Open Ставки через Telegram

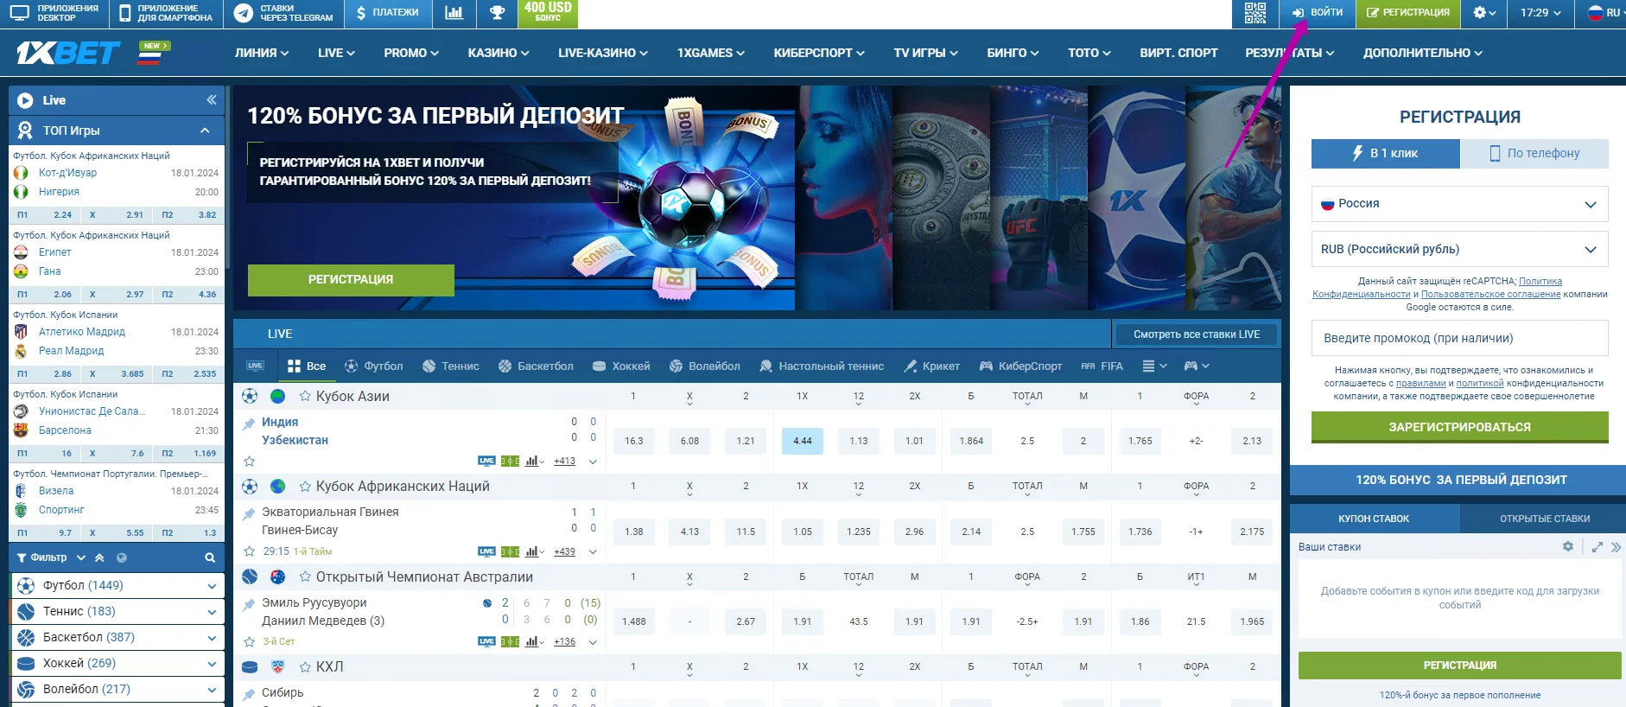tap(283, 13)
